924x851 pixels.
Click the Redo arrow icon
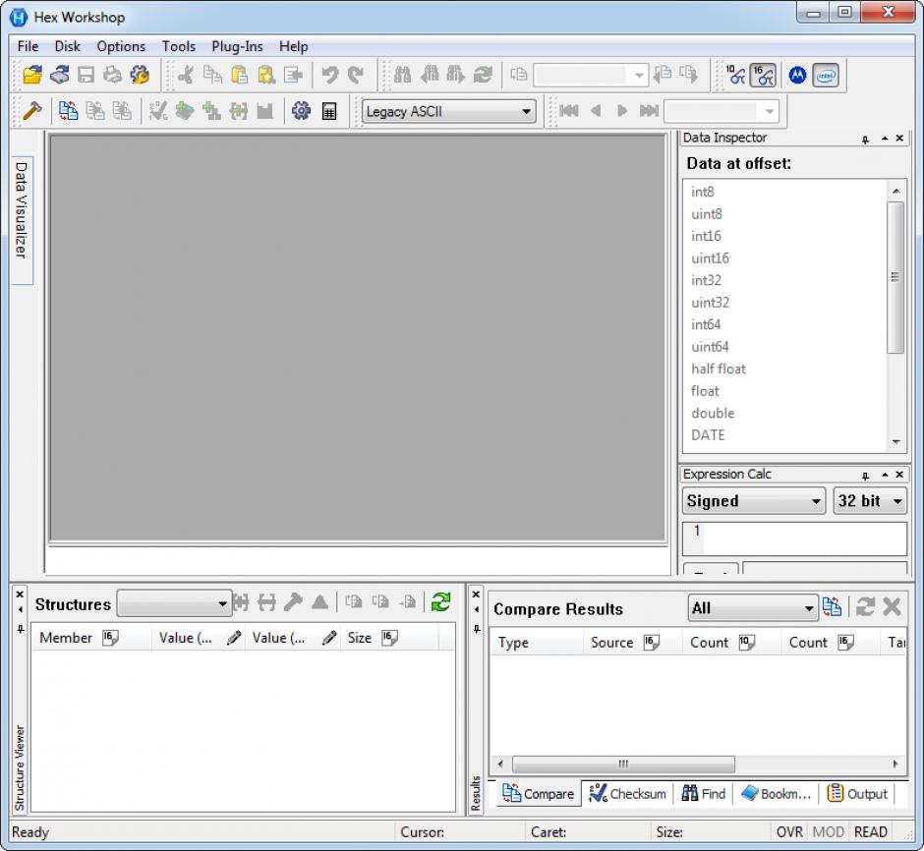tap(356, 75)
